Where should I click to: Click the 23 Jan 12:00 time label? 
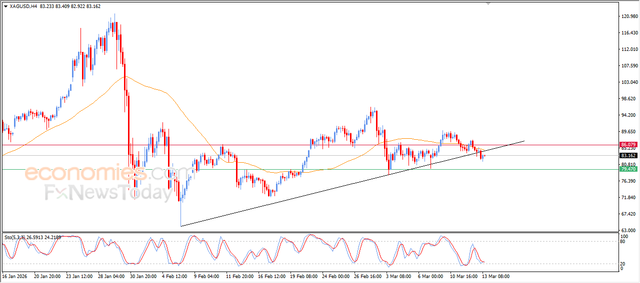pos(79,276)
